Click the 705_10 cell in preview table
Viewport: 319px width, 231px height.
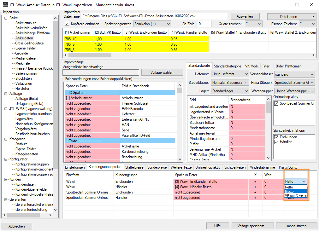coord(79,39)
